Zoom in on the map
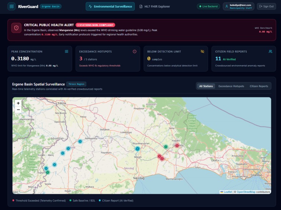This screenshot has width=281, height=210. (18, 103)
